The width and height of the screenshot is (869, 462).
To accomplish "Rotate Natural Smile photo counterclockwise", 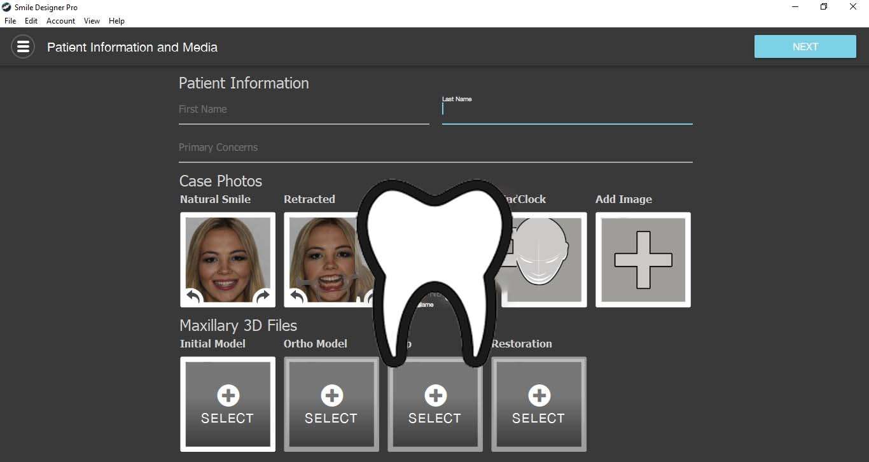I will [193, 296].
